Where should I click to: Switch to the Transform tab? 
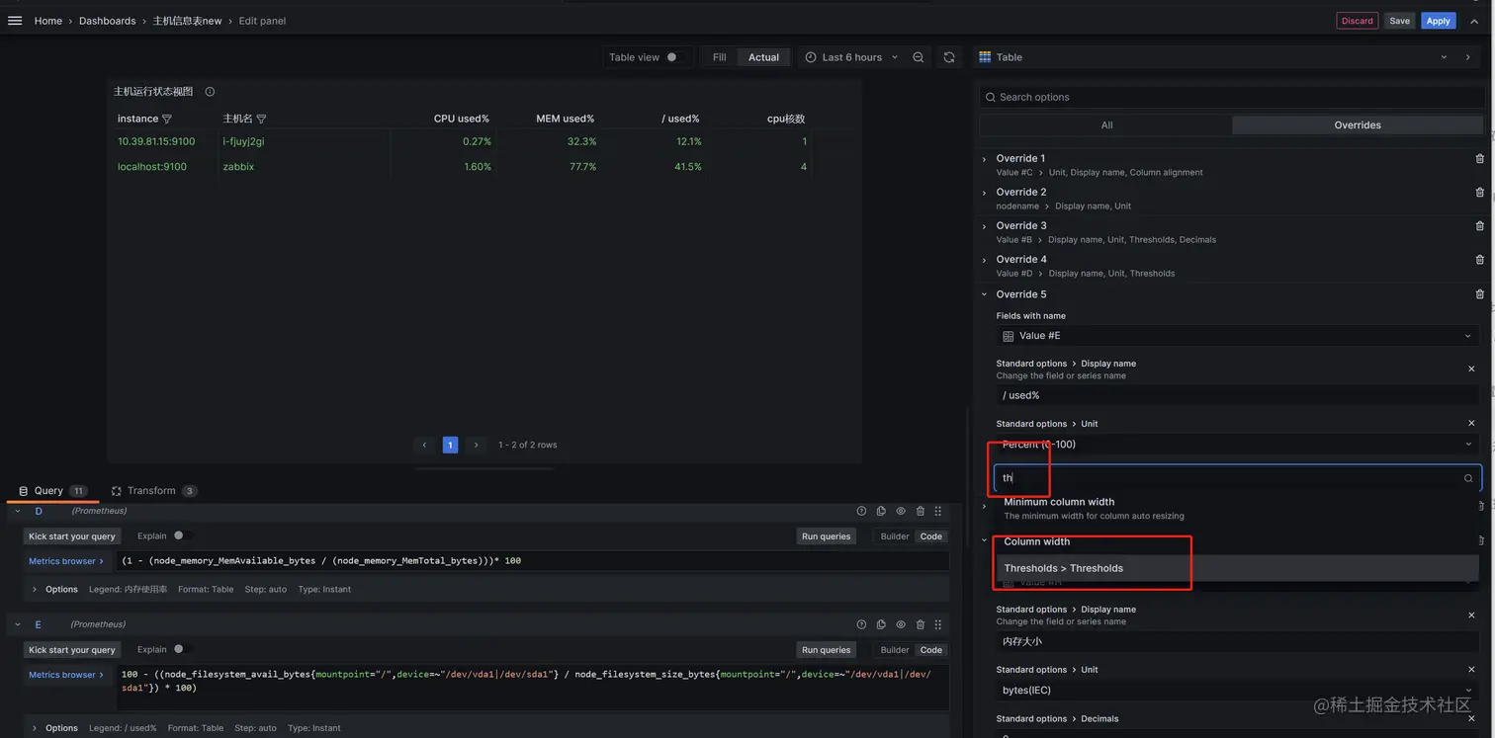pos(154,491)
